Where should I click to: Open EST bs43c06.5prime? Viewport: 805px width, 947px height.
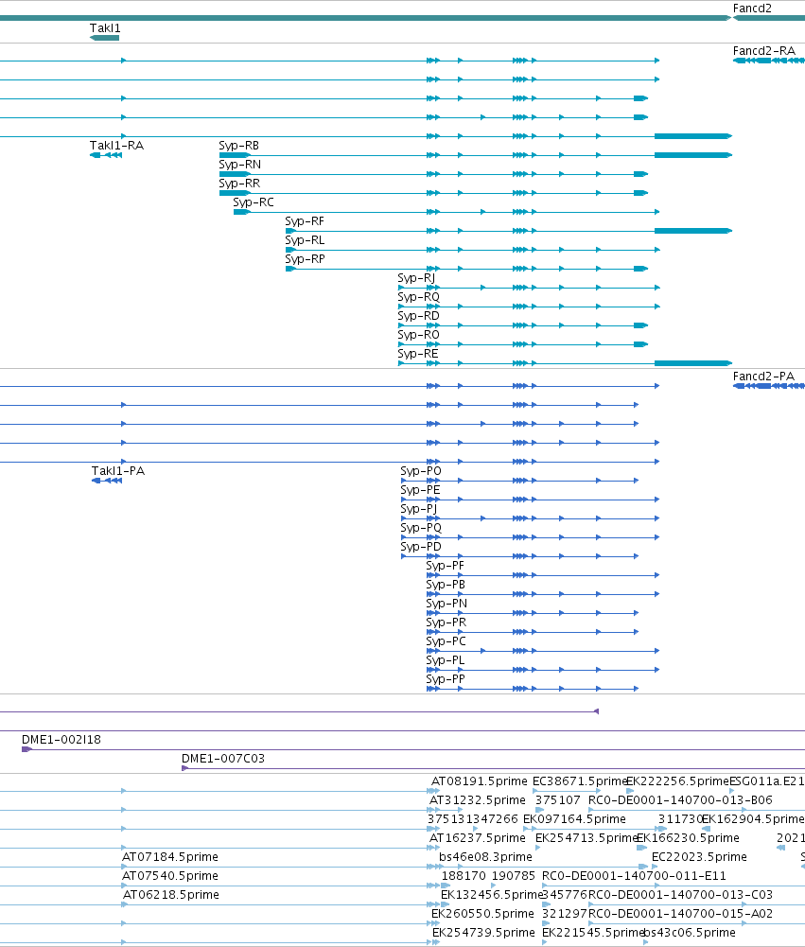tap(689, 933)
